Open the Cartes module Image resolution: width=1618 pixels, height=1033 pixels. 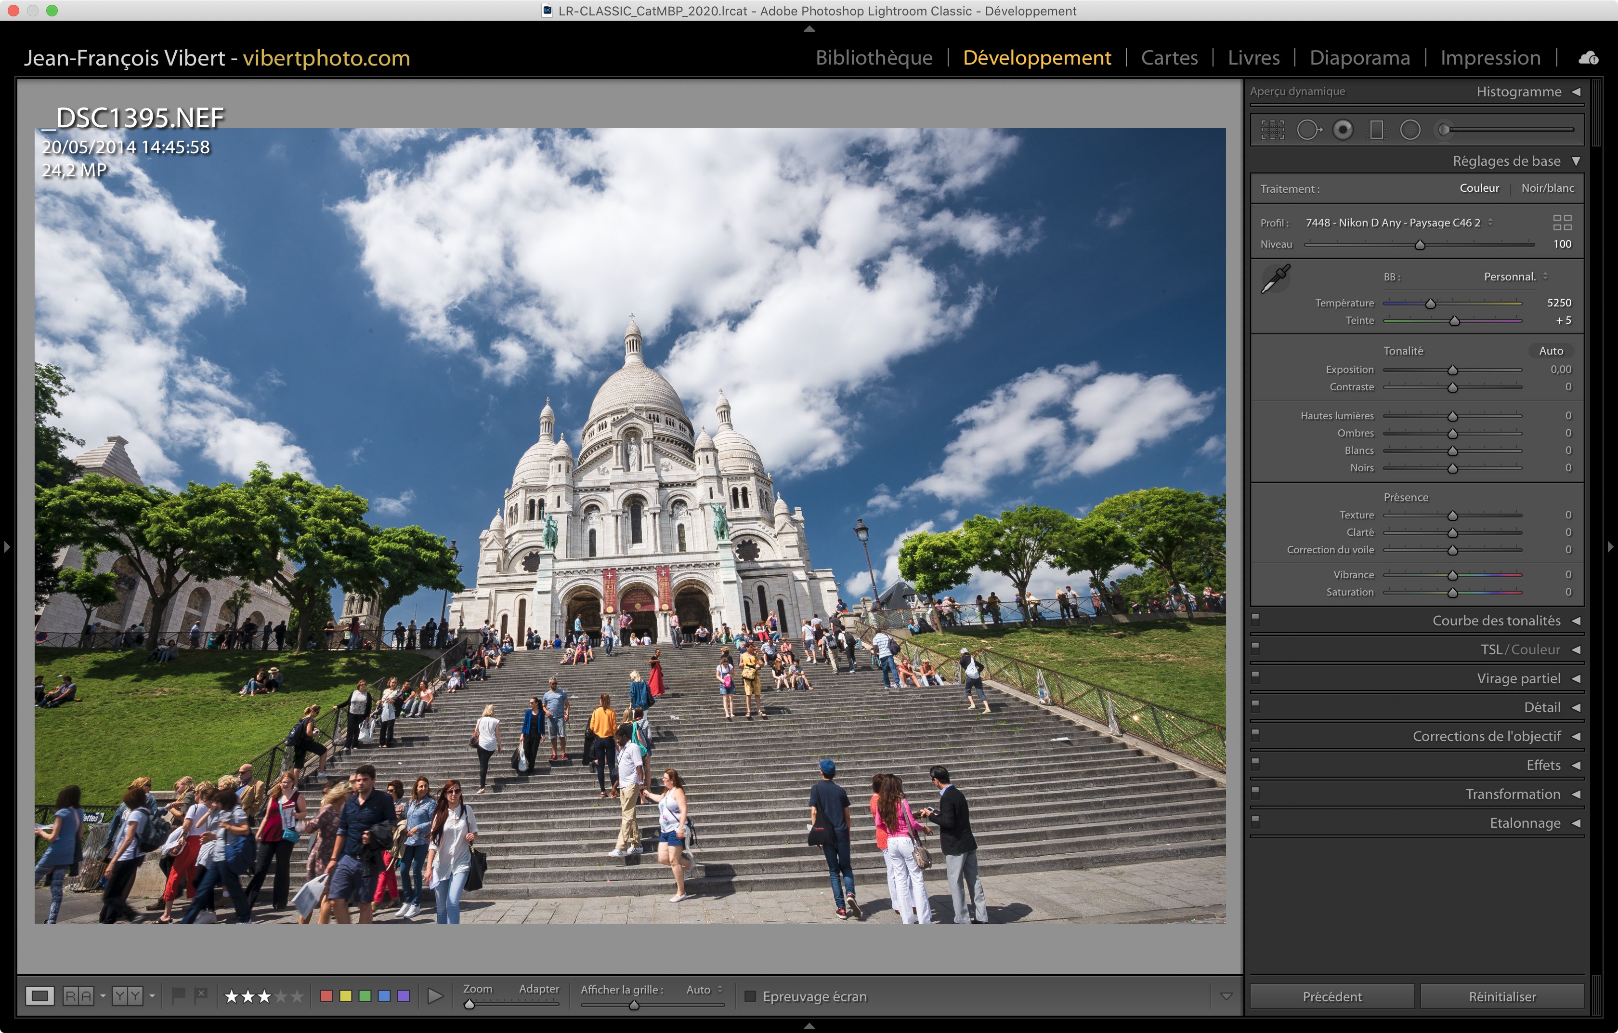pyautogui.click(x=1169, y=58)
